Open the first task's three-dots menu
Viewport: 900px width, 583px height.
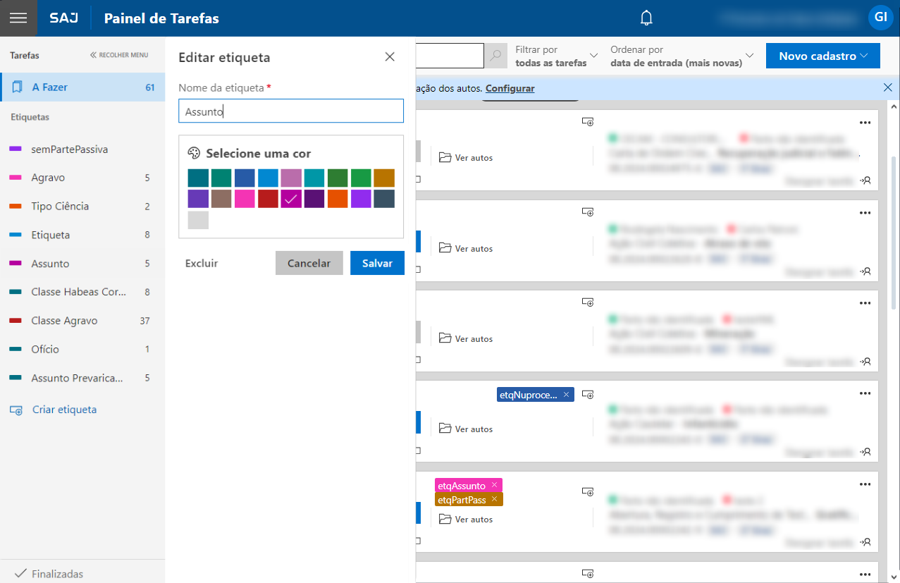point(865,123)
